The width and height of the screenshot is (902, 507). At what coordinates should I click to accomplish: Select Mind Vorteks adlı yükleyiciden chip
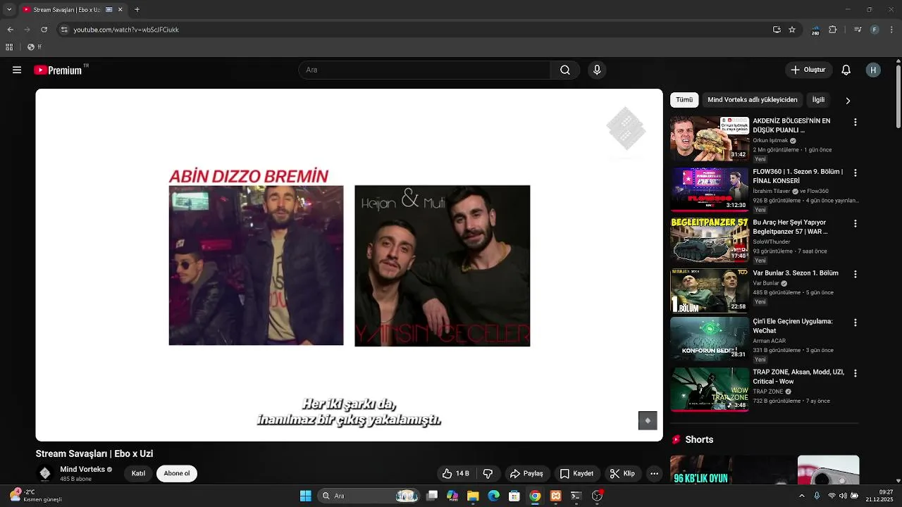753,100
